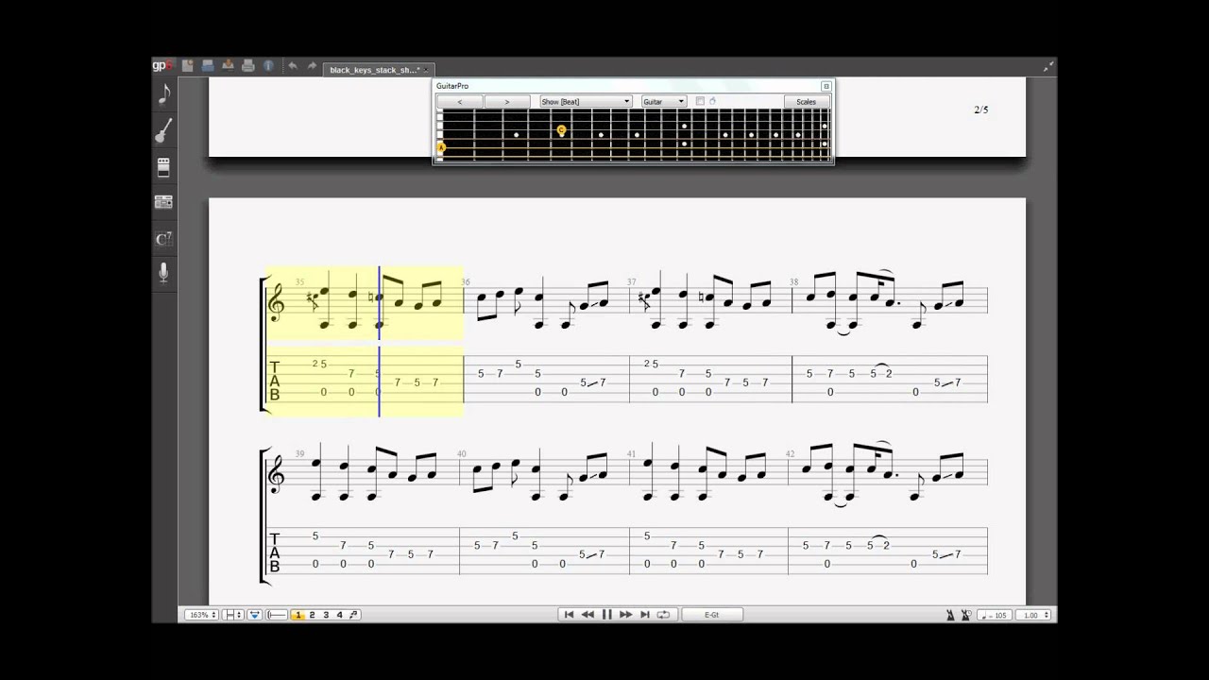1209x680 pixels.
Task: Toggle loop playback
Action: [x=663, y=615]
